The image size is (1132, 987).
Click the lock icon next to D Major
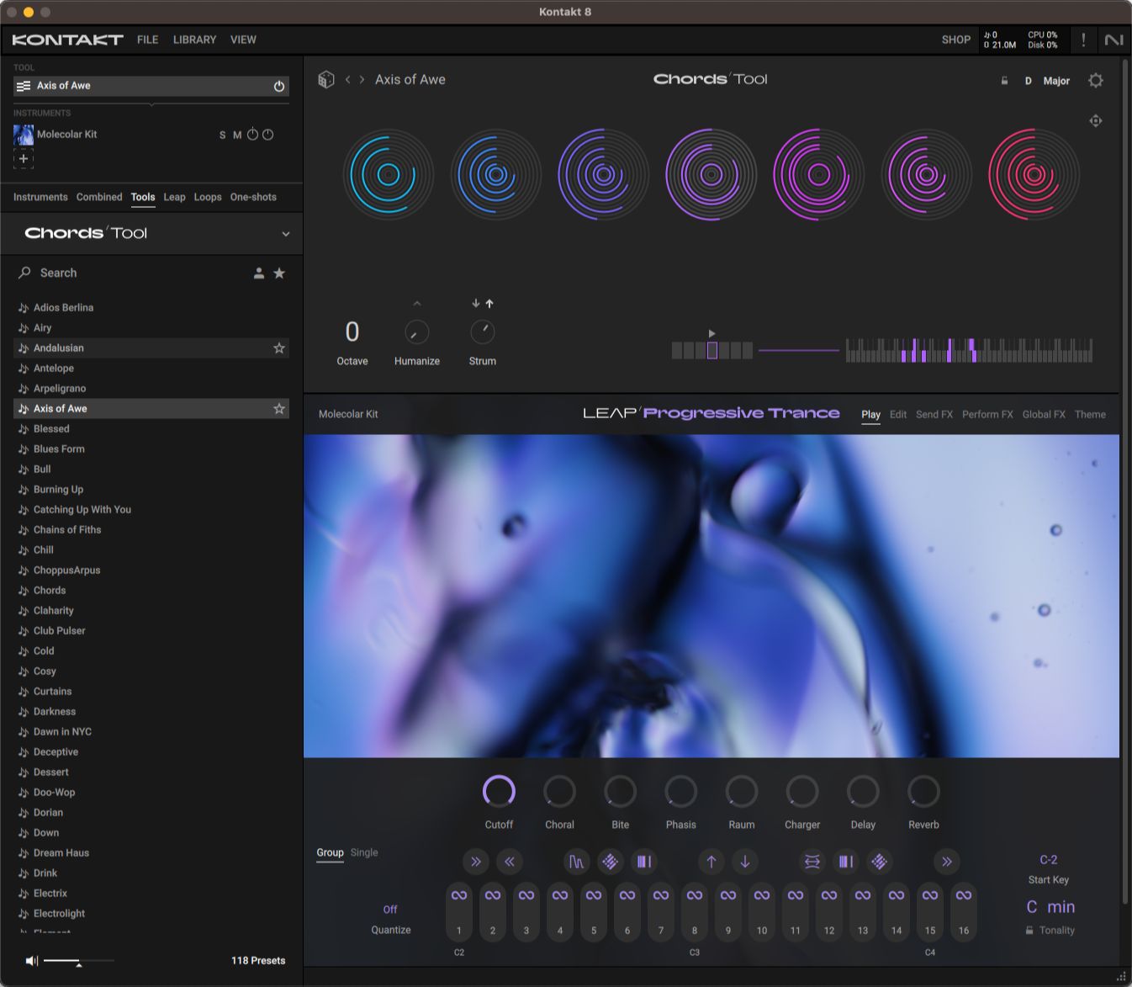pos(1004,80)
